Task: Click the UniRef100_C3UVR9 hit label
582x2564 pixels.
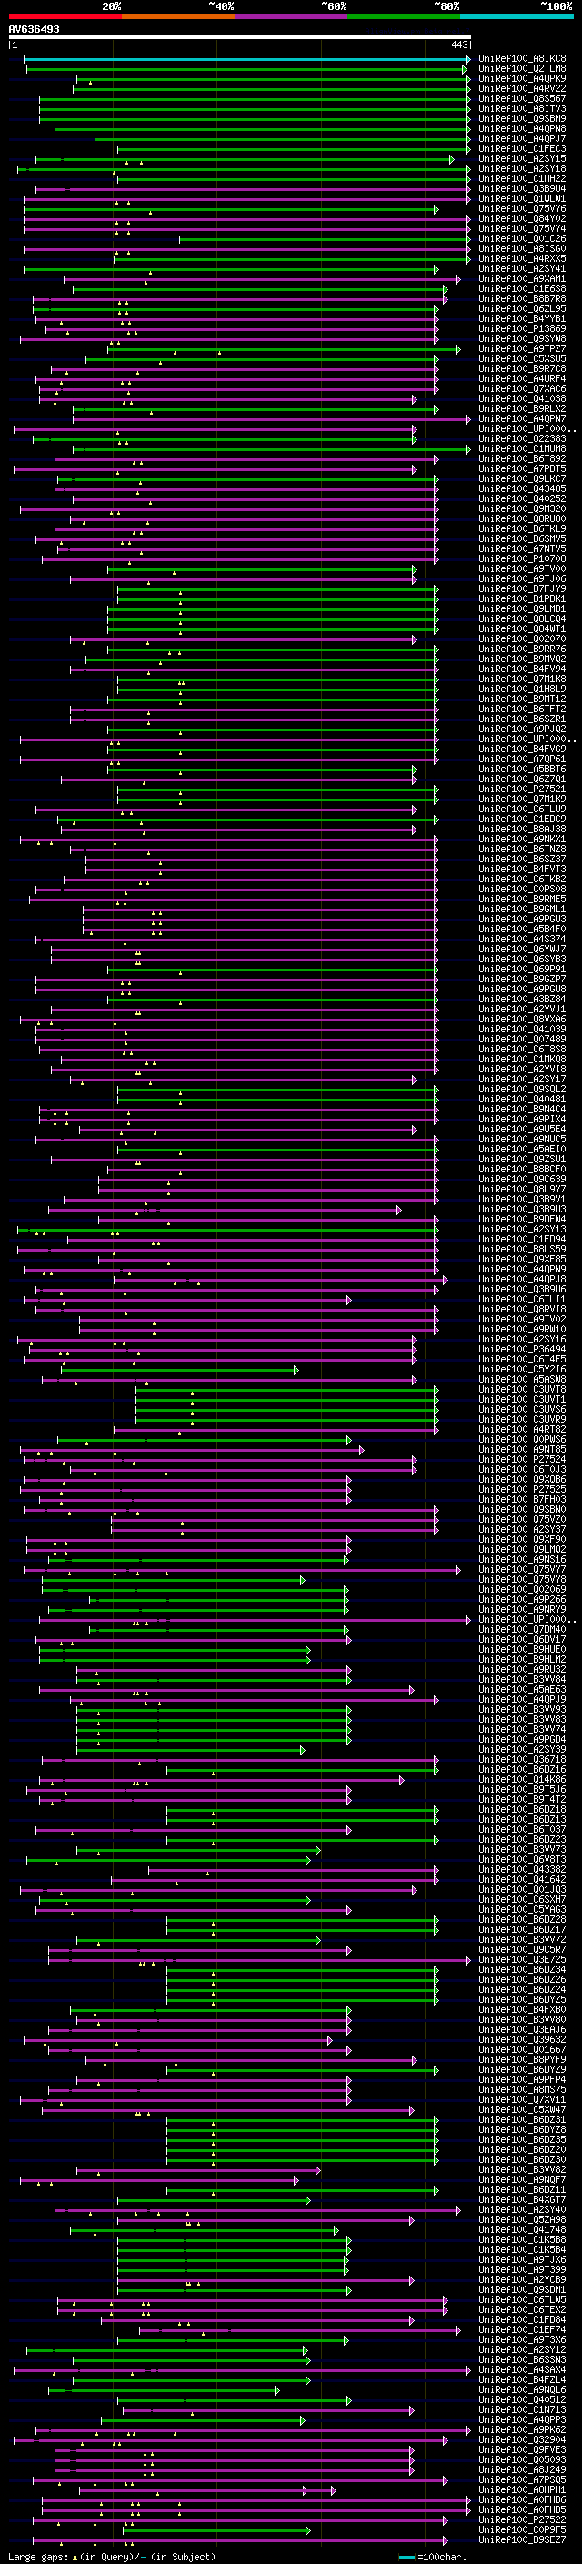Action: [522, 1420]
